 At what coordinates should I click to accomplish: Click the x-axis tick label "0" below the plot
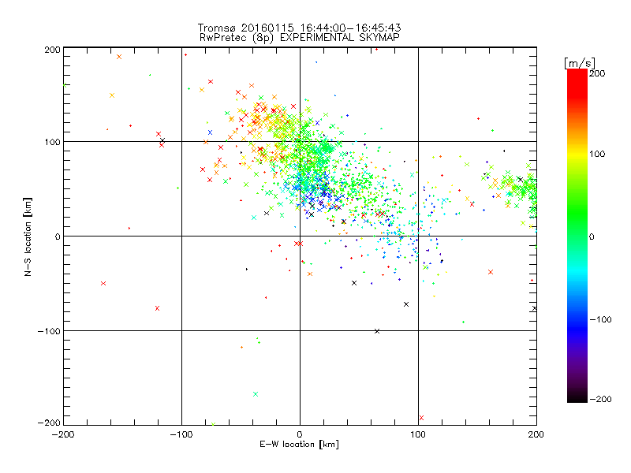coord(300,434)
